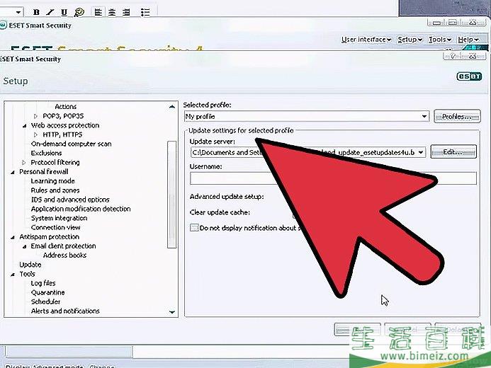The image size is (491, 368).
Task: Toggle italic formatting in the editor toolbar
Action: pyautogui.click(x=50, y=12)
